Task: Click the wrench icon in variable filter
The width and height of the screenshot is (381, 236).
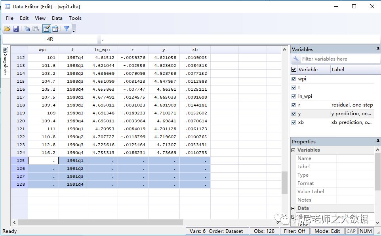Action: pos(296,59)
